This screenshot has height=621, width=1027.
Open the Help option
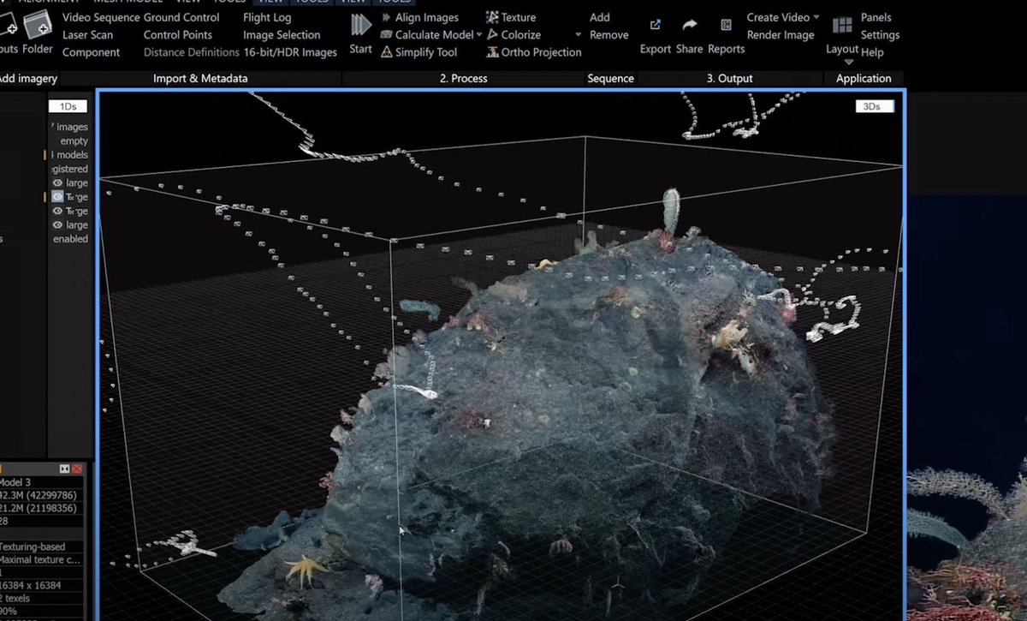pyautogui.click(x=872, y=52)
